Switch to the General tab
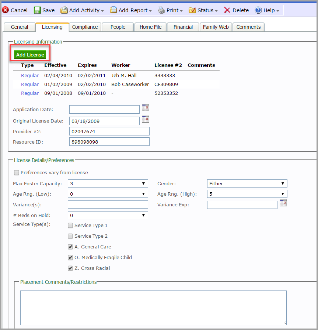318x330 pixels. 20,27
